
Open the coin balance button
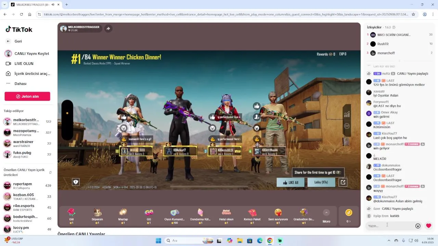point(348,216)
